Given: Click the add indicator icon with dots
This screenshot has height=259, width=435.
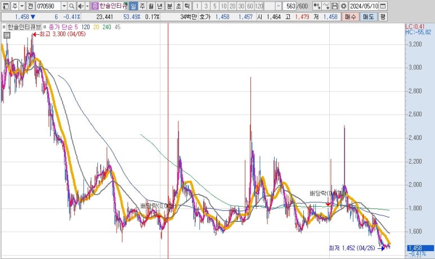Looking at the screenshot, I should point(317,6).
